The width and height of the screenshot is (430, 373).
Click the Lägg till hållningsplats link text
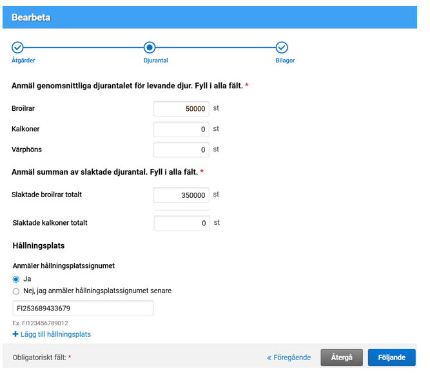55,334
